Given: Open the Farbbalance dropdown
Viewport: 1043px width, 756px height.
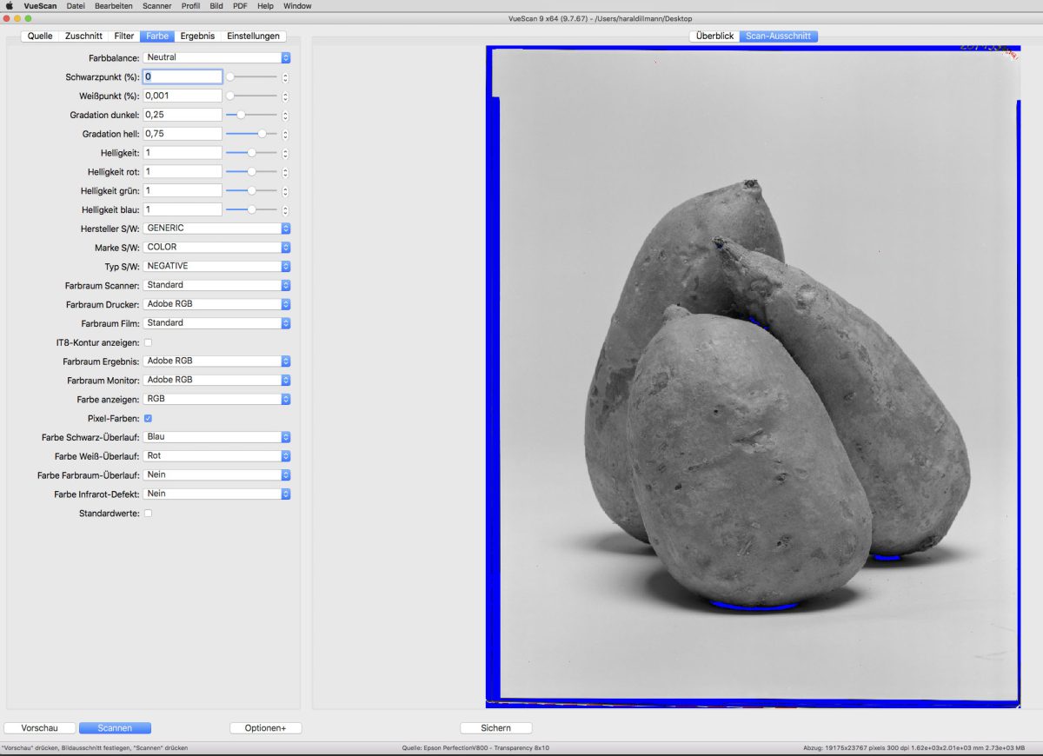Looking at the screenshot, I should pos(216,57).
